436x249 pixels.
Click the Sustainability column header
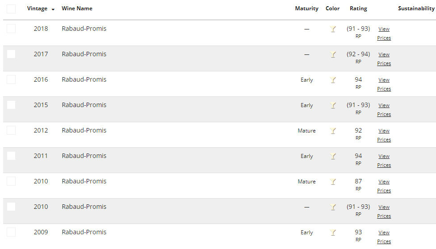click(x=416, y=8)
